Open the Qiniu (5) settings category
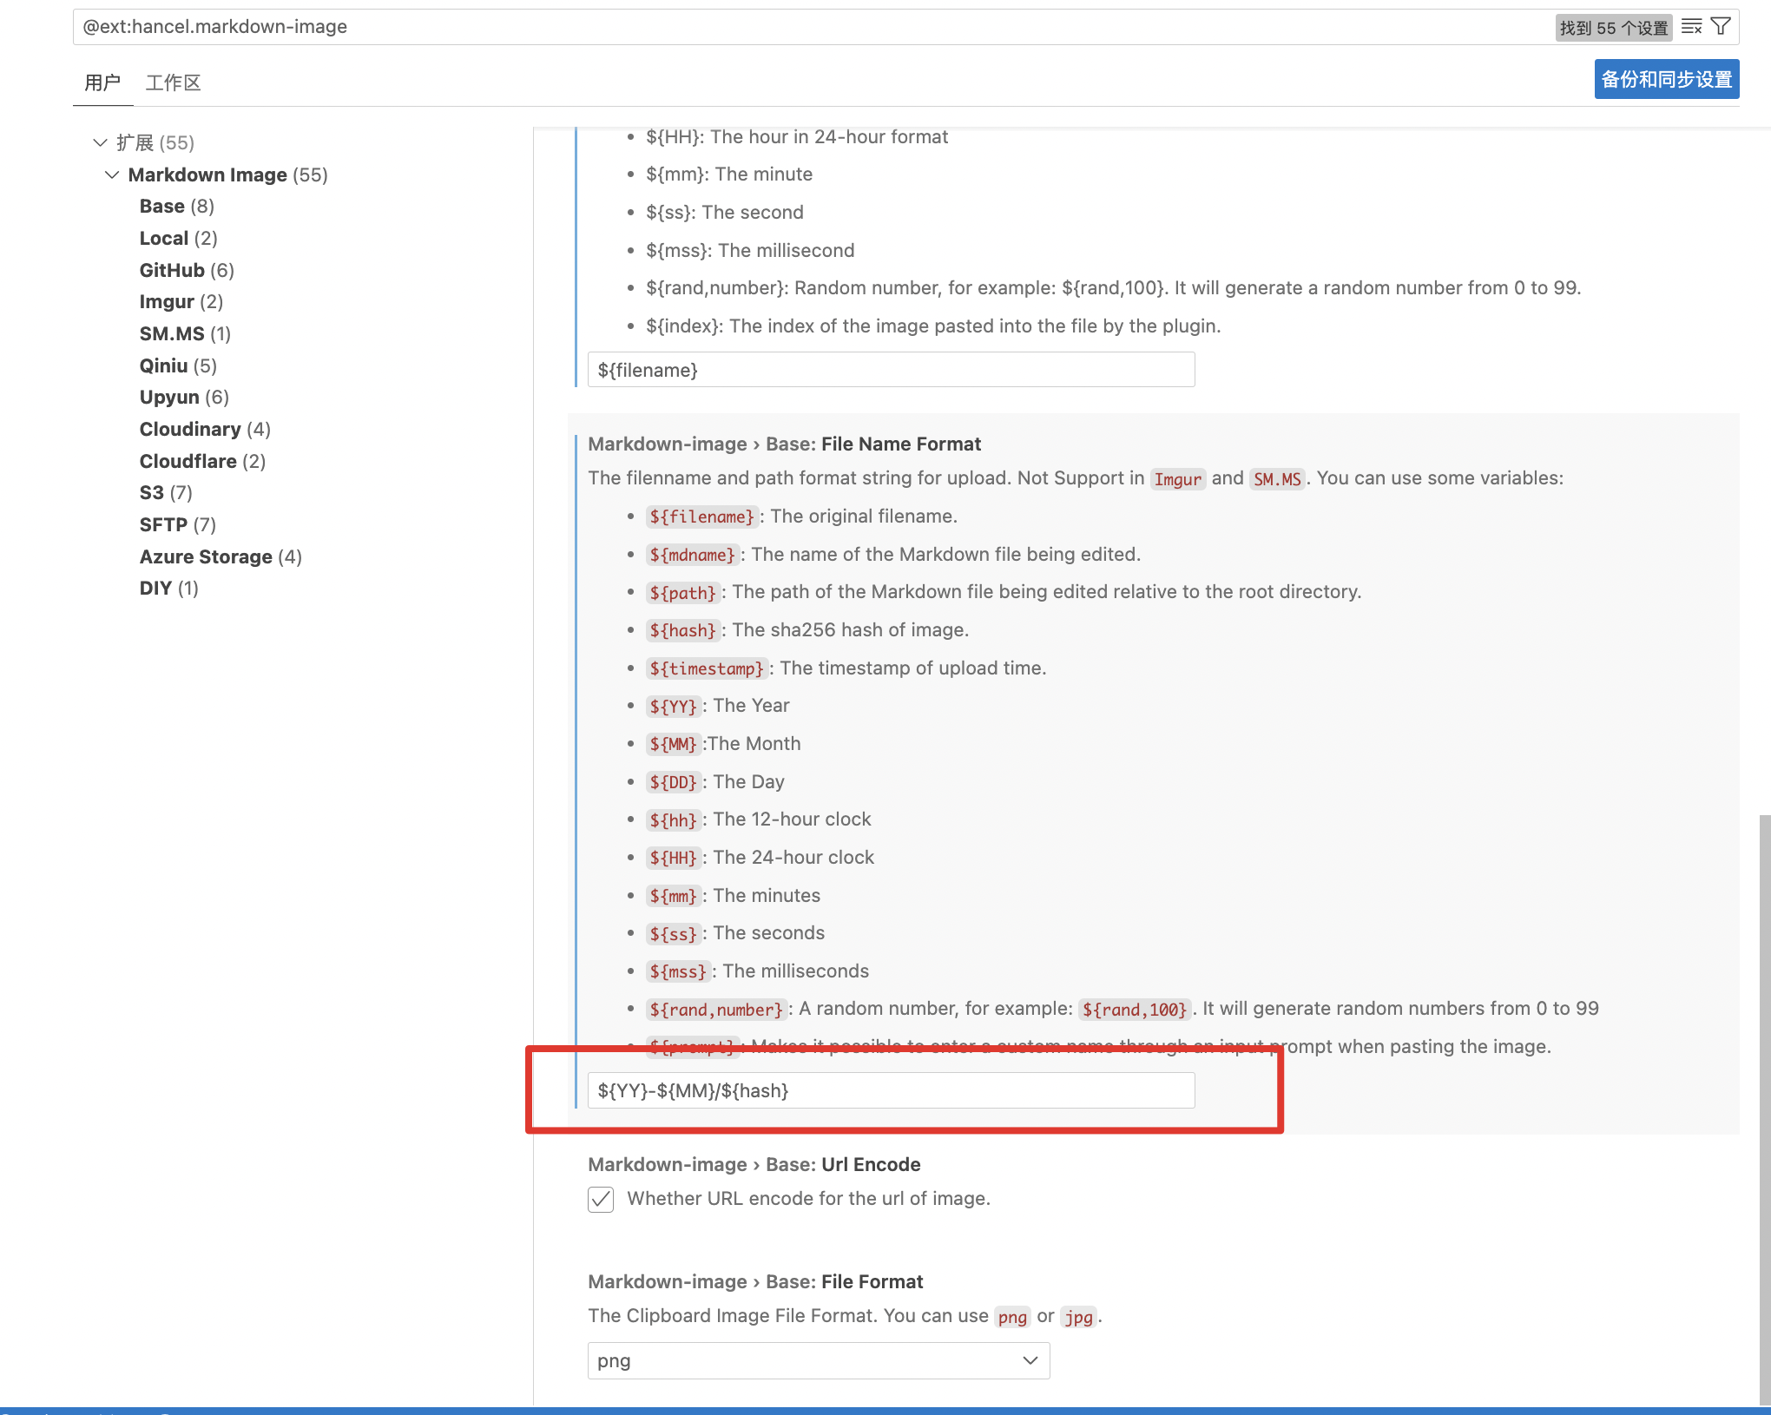 (x=178, y=365)
